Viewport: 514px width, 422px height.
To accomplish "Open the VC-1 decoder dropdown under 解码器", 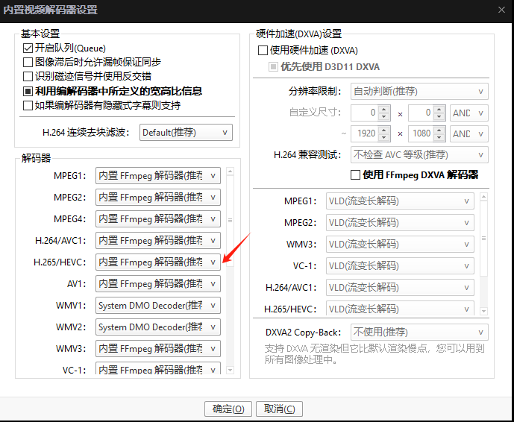I will (158, 368).
